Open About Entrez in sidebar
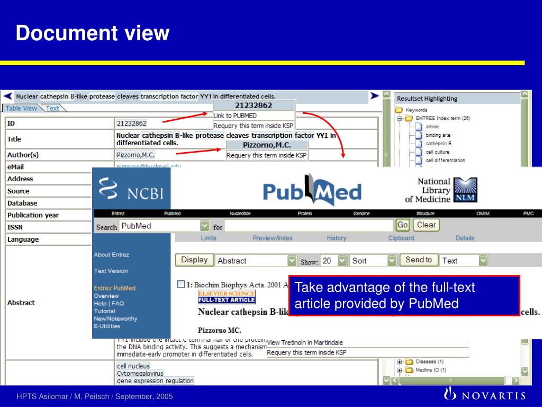This screenshot has height=407, width=542. point(111,254)
